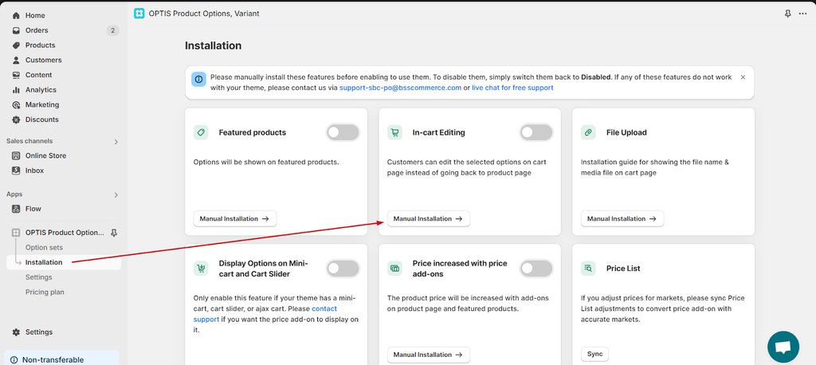
Task: Click the pin icon in top bar
Action: [788, 14]
